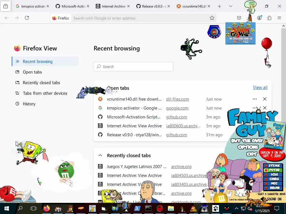The image size is (286, 214).
Task: Click OPTIONS in Family Guy widget
Action: coord(248,147)
